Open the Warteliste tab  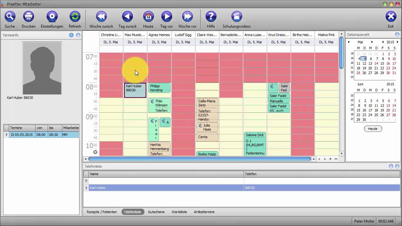[x=179, y=212]
